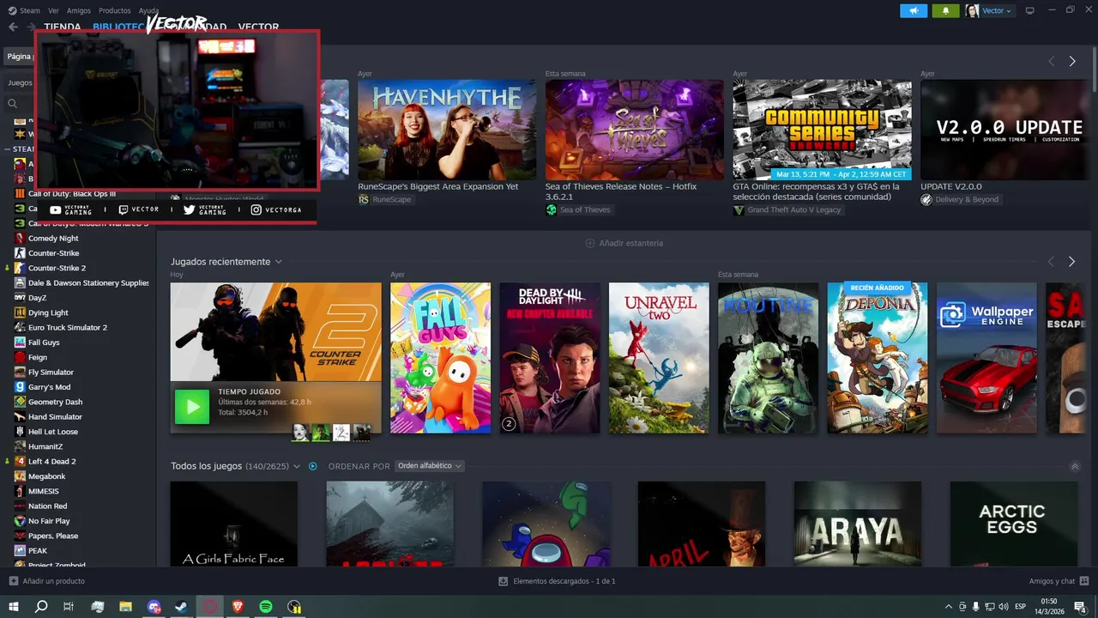Viewport: 1098px width, 618px height.
Task: Switch to Big Picture mode monitor icon
Action: click(1030, 10)
